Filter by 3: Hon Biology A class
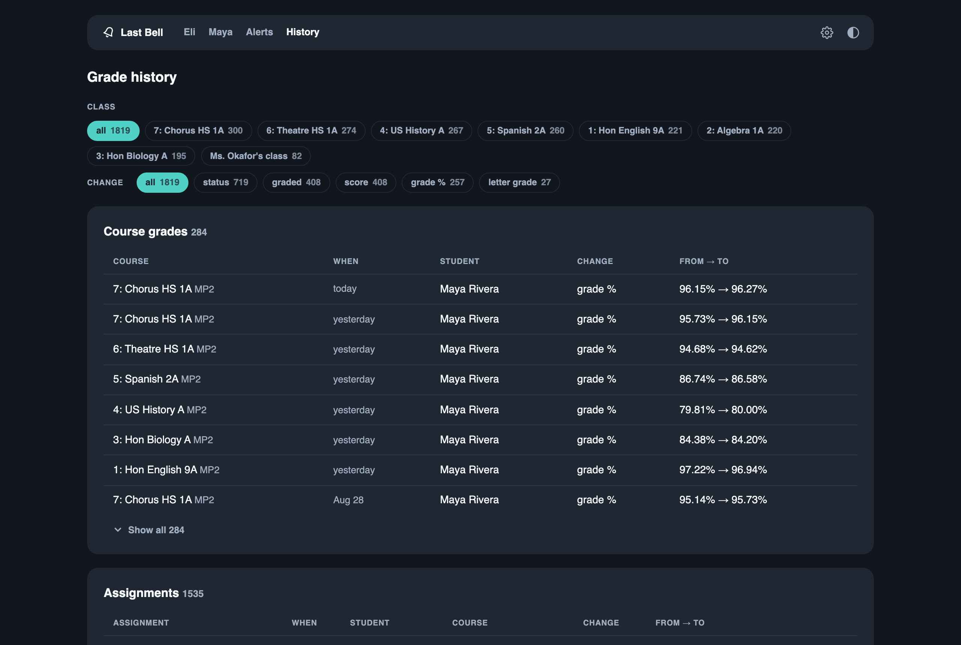Viewport: 961px width, 645px height. 141,156
